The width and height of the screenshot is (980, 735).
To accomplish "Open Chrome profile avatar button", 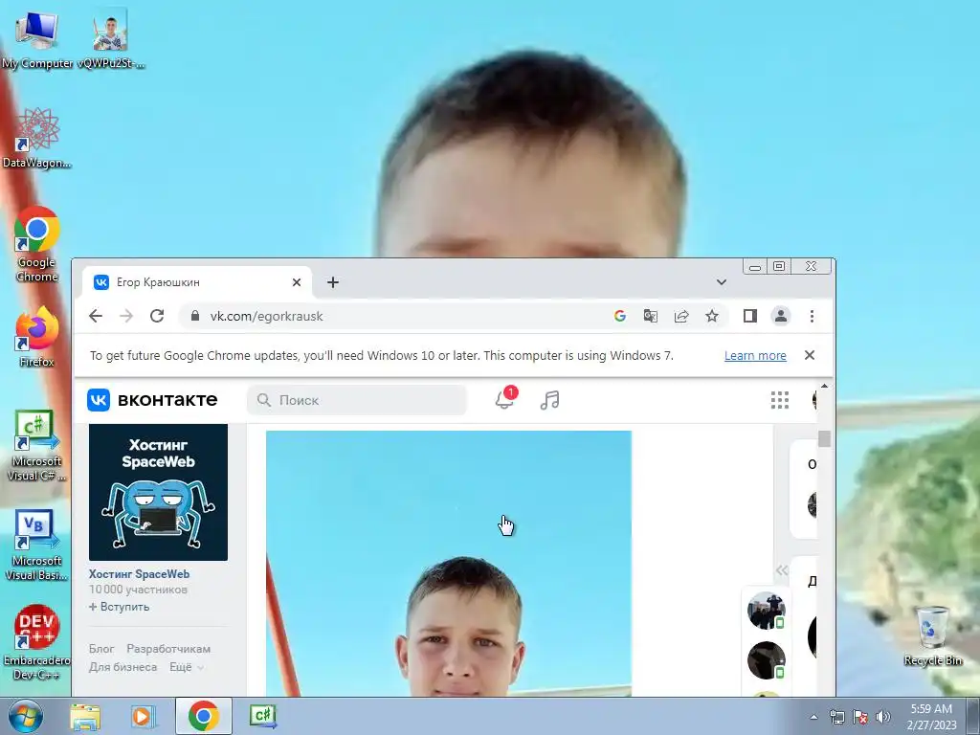I will [x=781, y=316].
